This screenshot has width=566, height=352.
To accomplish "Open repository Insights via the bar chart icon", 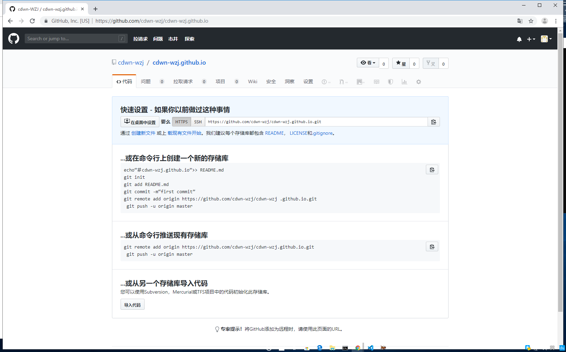I will pyautogui.click(x=405, y=81).
